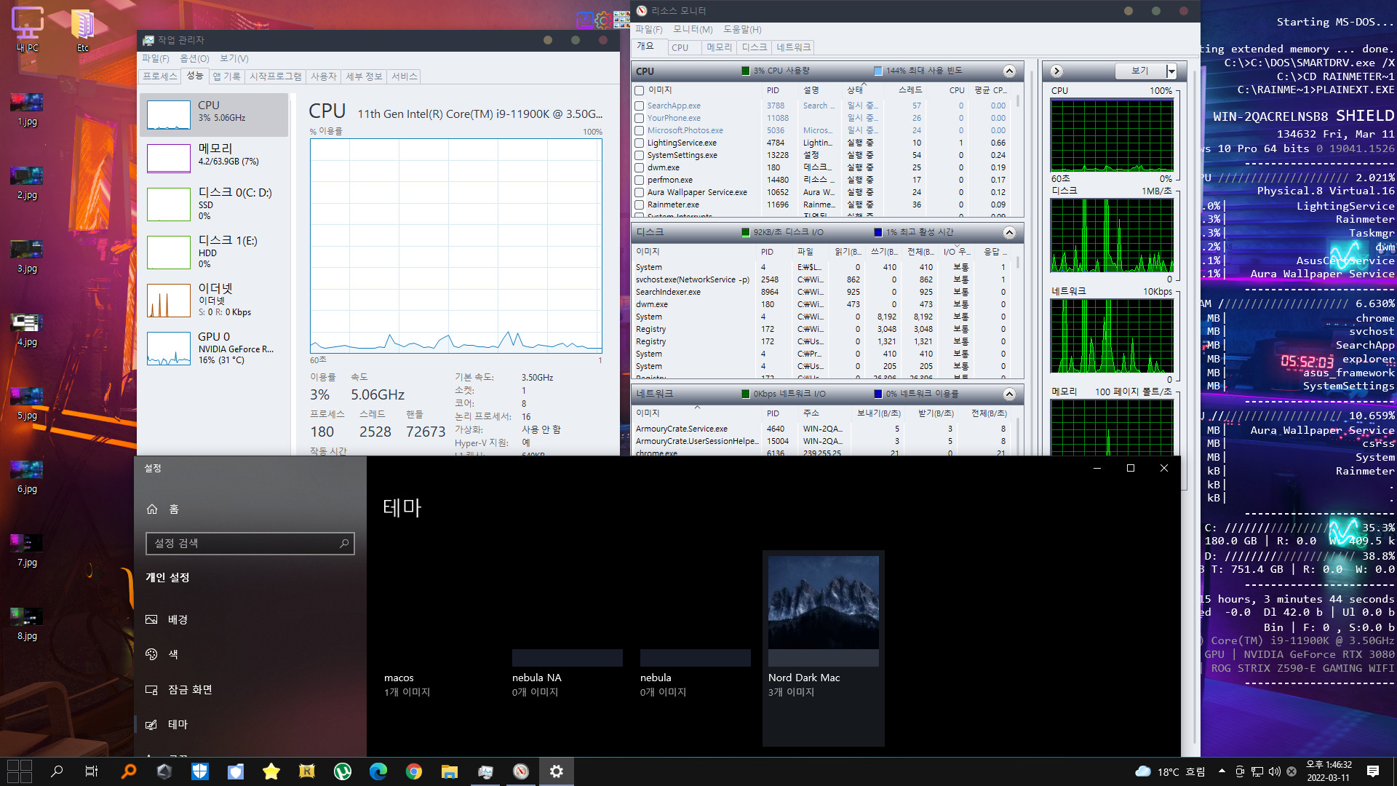Show hidden tray icons chevron
Image resolution: width=1397 pixels, height=786 pixels.
pos(1222,771)
